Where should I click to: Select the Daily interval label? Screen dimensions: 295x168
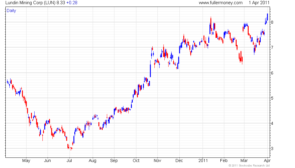(11, 11)
